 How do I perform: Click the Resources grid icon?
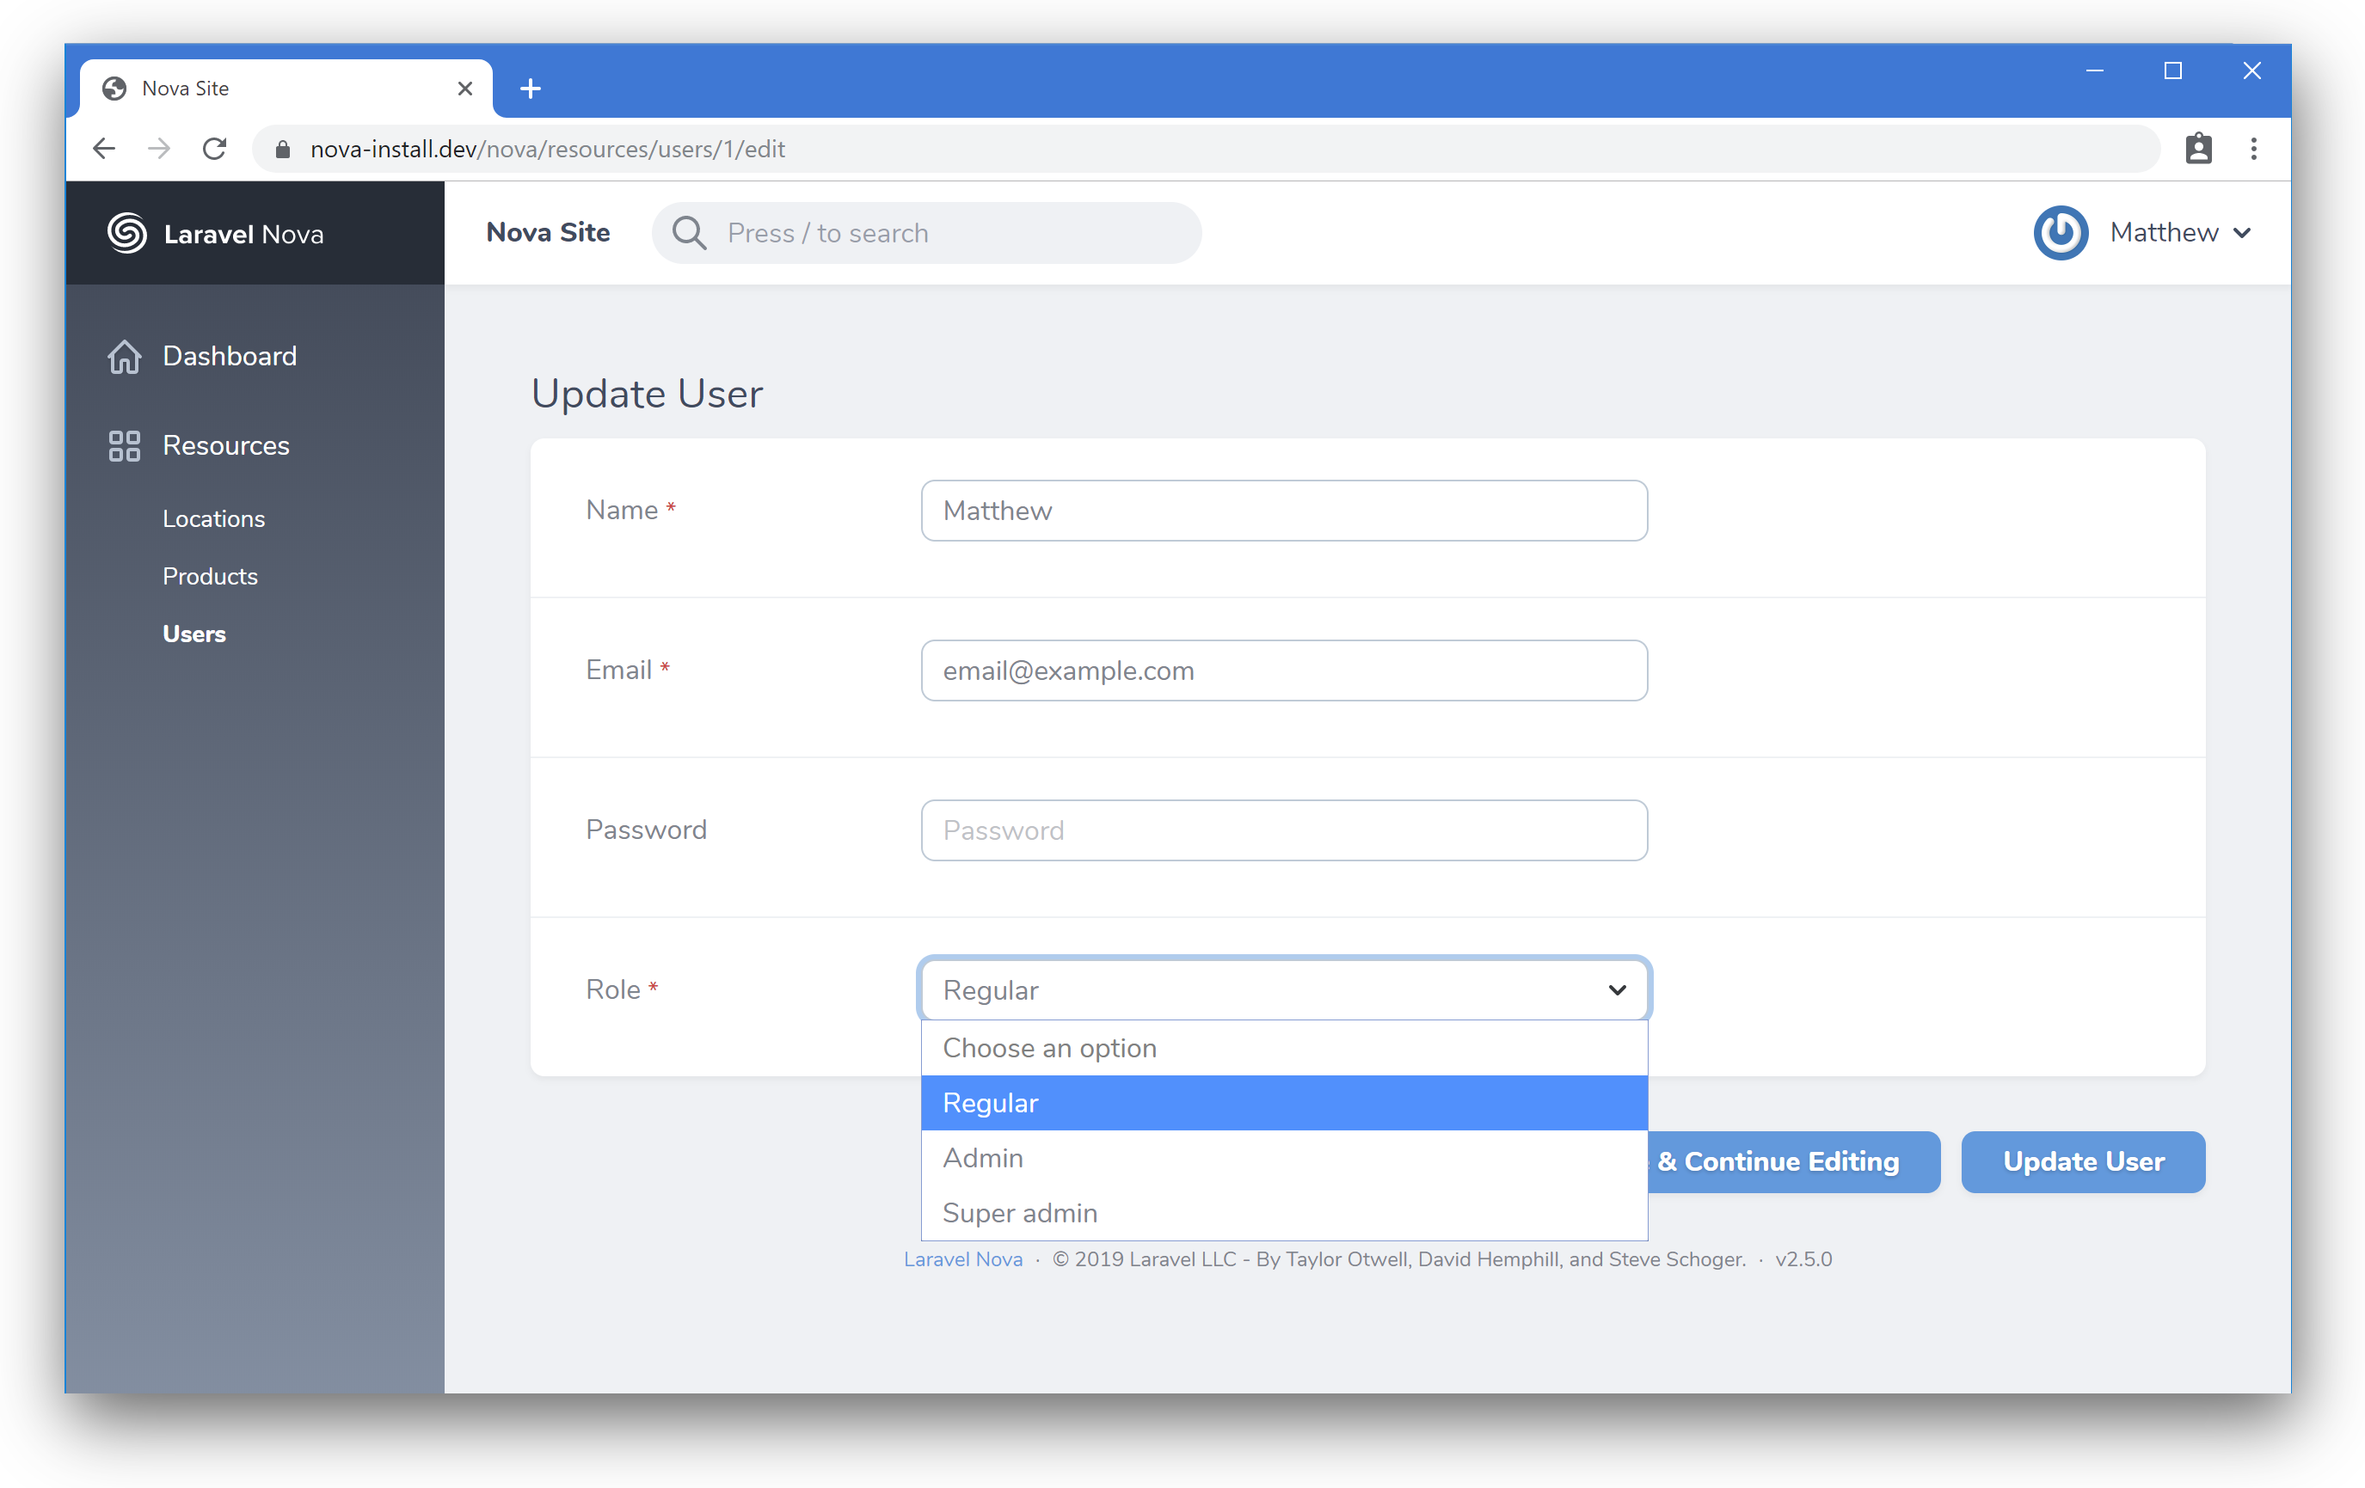(125, 445)
